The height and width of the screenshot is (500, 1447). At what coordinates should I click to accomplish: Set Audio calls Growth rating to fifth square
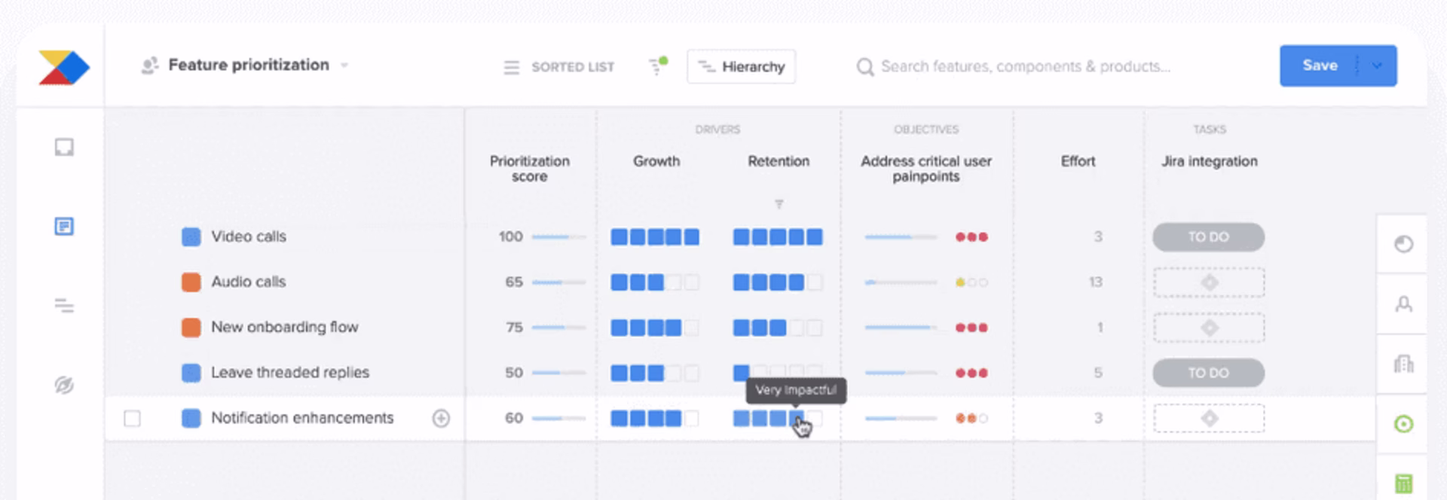(x=691, y=282)
